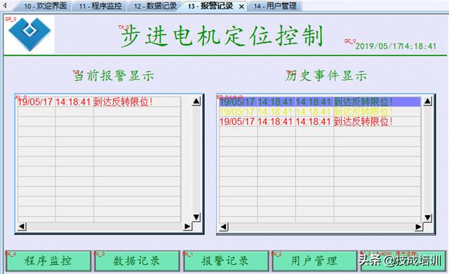Click right arrow of current alarm list scrollbar

pos(187,226)
